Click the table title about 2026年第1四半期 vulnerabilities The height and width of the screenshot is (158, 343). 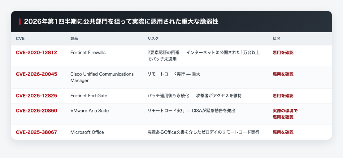[121, 21]
